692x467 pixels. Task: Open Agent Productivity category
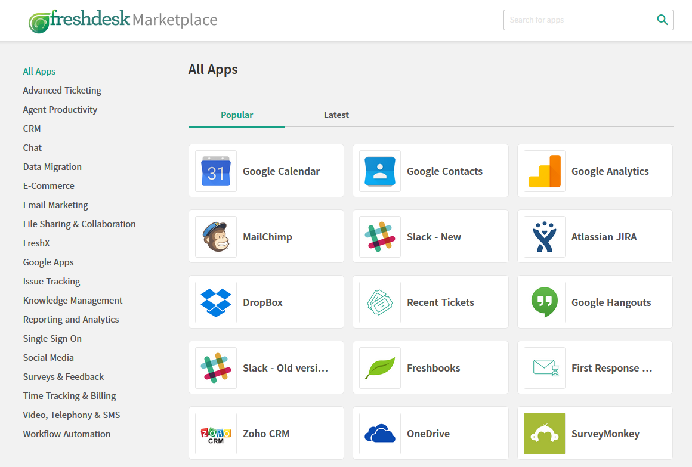[60, 110]
